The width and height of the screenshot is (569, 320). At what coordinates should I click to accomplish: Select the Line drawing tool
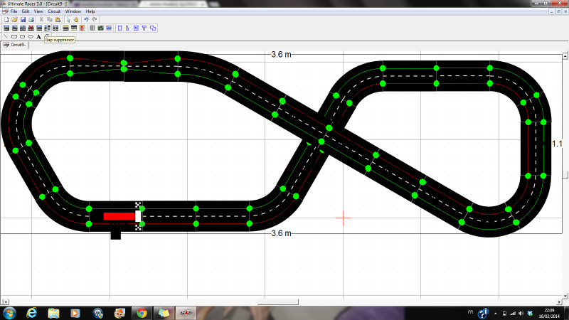tap(6, 36)
